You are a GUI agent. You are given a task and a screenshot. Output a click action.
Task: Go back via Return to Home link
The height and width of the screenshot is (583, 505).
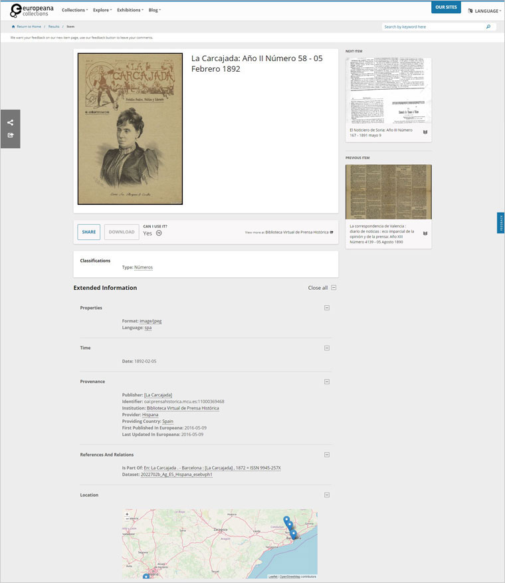(x=29, y=27)
